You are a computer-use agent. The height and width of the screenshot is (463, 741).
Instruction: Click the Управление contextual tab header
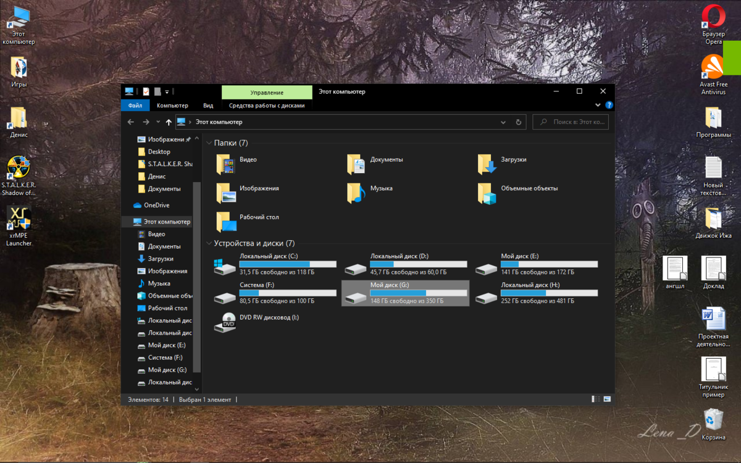267,92
